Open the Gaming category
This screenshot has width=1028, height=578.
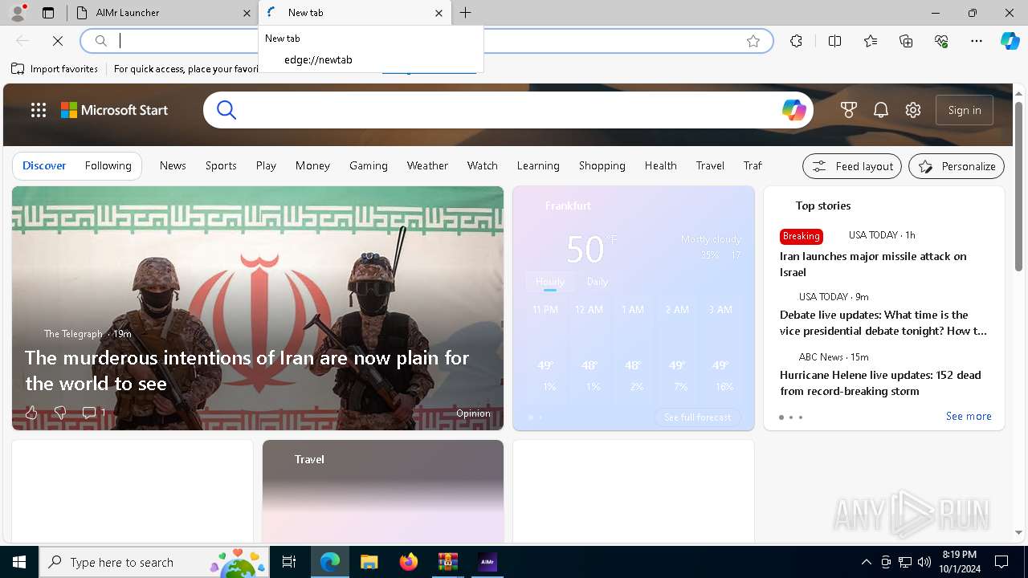point(369,165)
